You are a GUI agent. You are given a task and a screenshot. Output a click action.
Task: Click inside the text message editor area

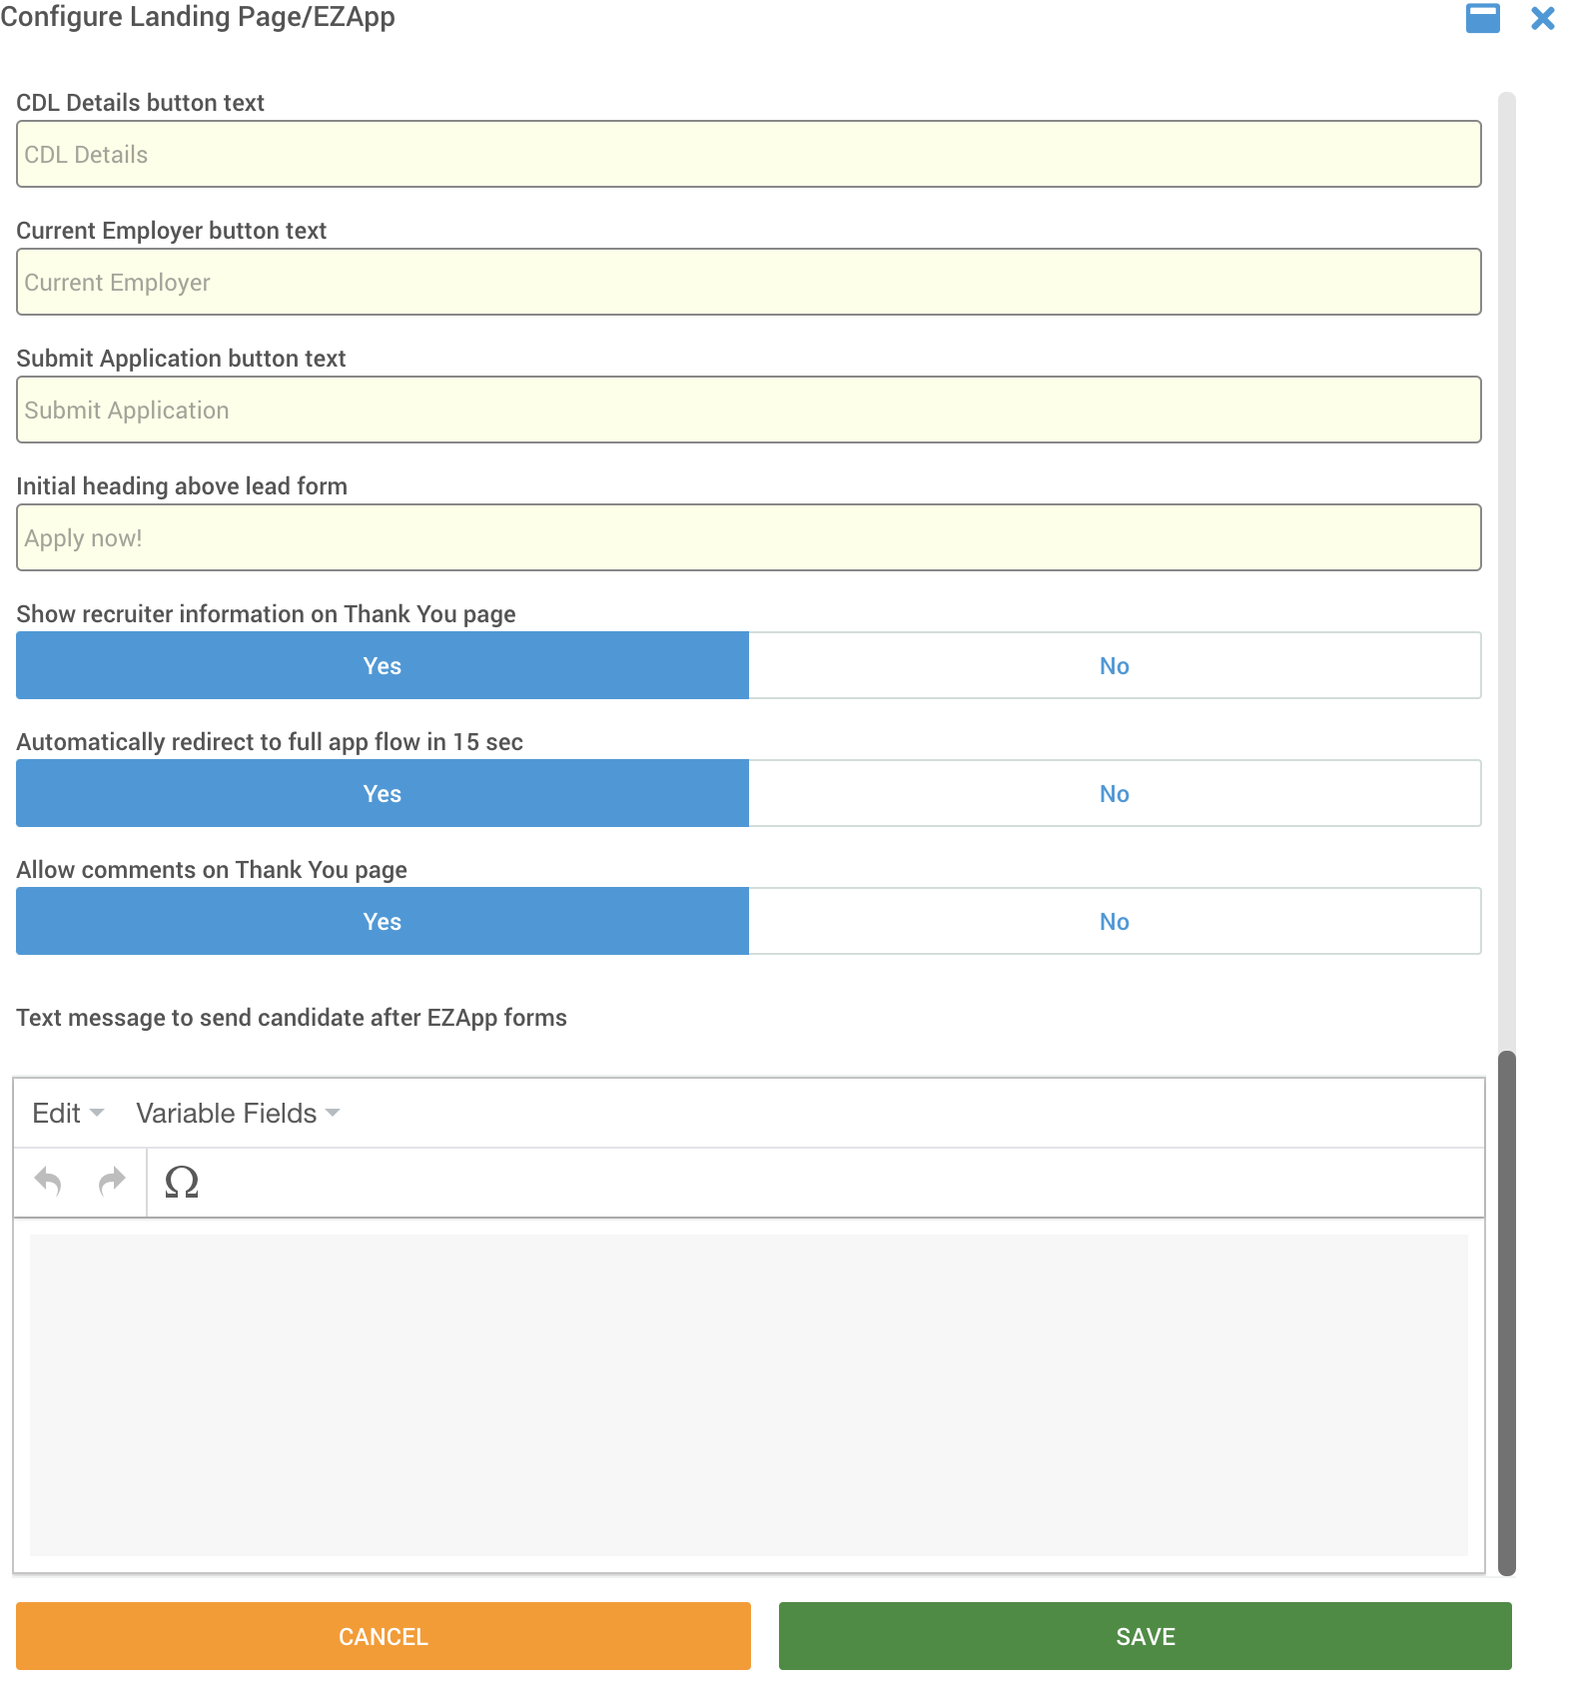click(749, 1394)
